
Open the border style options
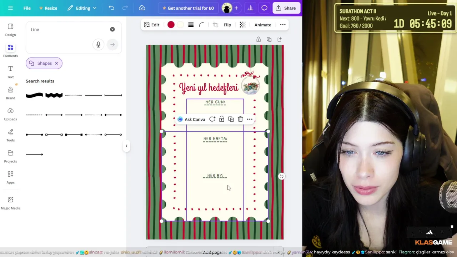pyautogui.click(x=191, y=25)
